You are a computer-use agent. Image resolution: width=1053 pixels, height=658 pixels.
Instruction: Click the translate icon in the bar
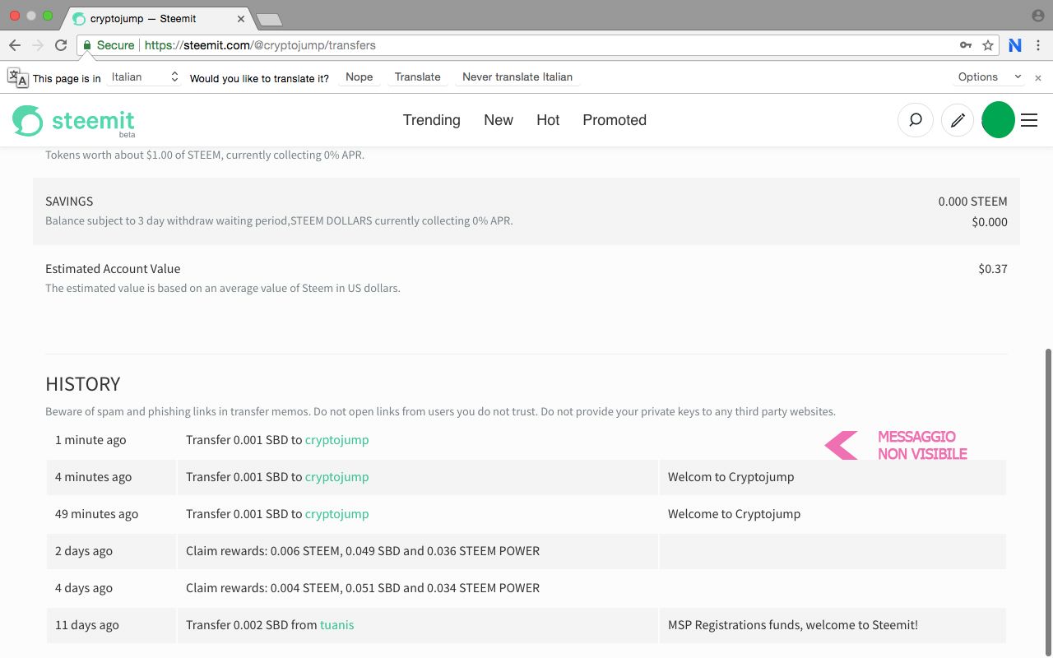17,77
